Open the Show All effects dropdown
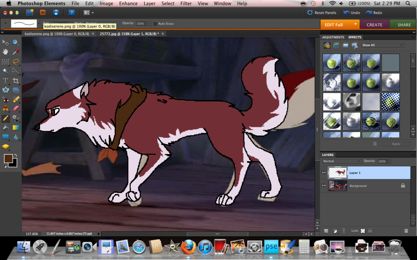The width and height of the screenshot is (417, 260). tap(382, 45)
